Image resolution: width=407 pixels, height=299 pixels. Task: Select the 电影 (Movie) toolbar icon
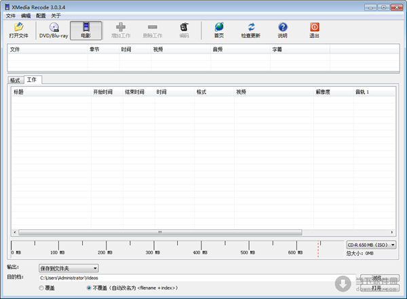[85, 30]
